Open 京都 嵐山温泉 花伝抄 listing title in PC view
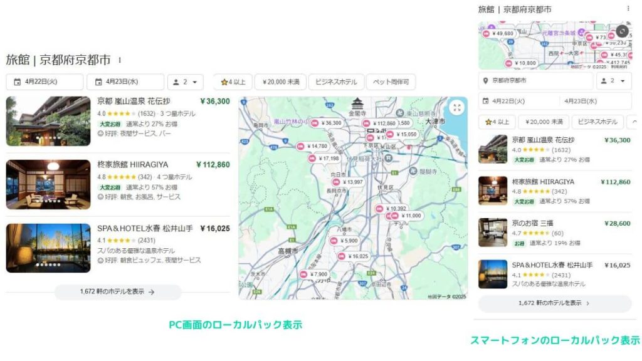The image size is (642, 361). [134, 101]
